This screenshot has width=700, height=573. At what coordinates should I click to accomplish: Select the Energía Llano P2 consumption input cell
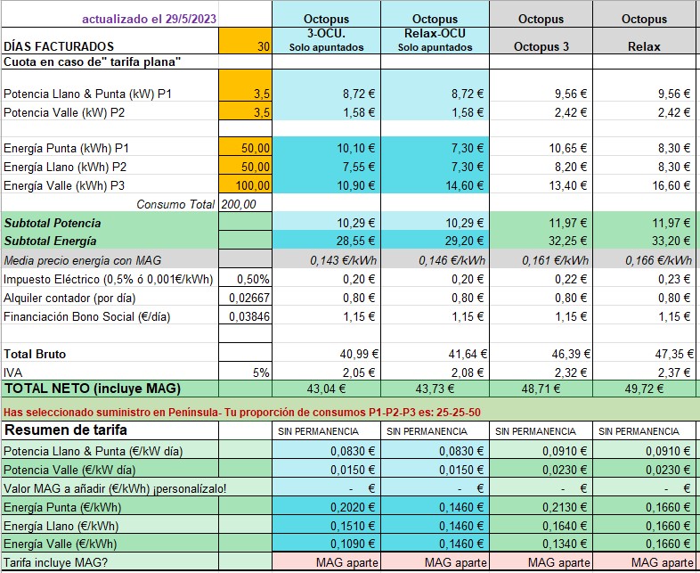(x=245, y=165)
